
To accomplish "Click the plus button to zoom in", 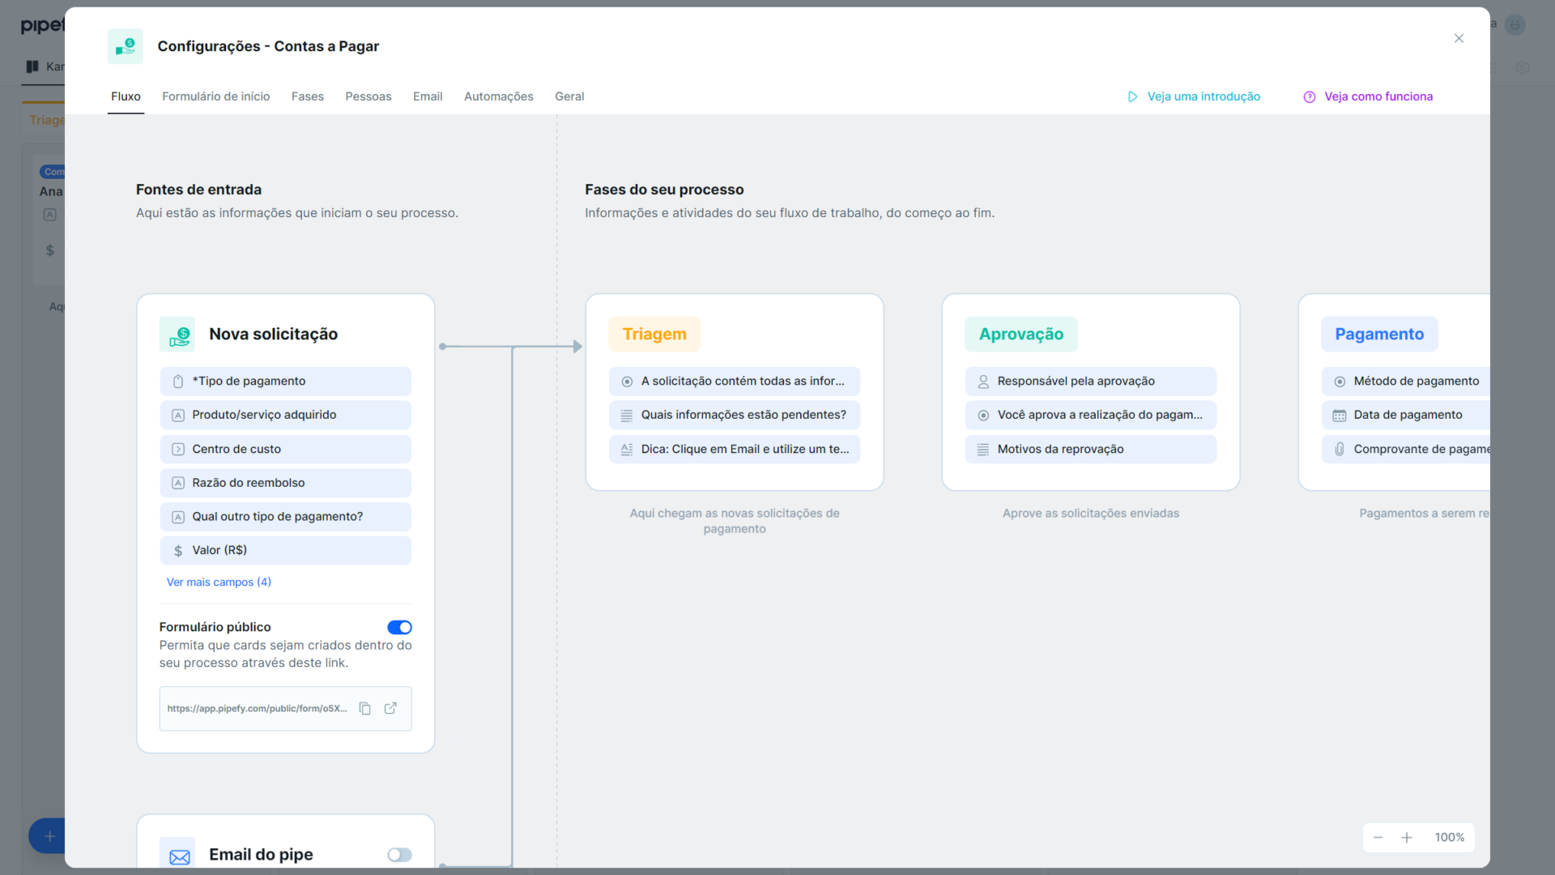I will 1407,837.
